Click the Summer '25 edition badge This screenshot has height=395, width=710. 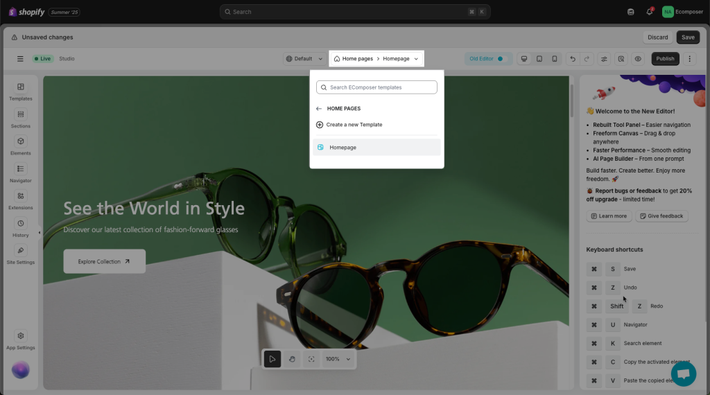[64, 12]
